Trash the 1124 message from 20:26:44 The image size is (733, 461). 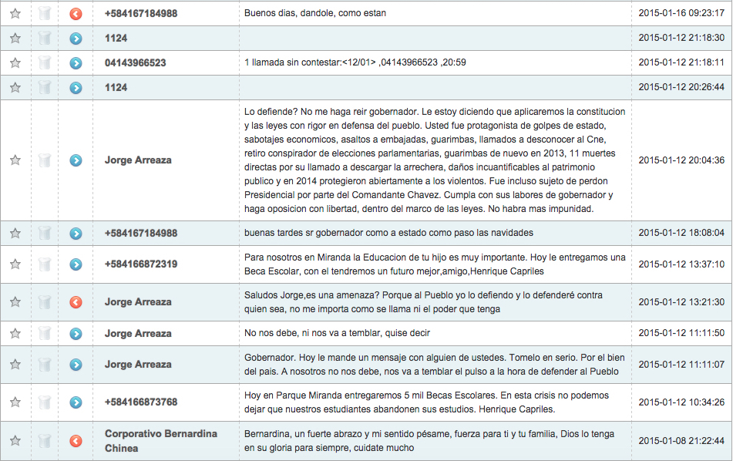(45, 87)
